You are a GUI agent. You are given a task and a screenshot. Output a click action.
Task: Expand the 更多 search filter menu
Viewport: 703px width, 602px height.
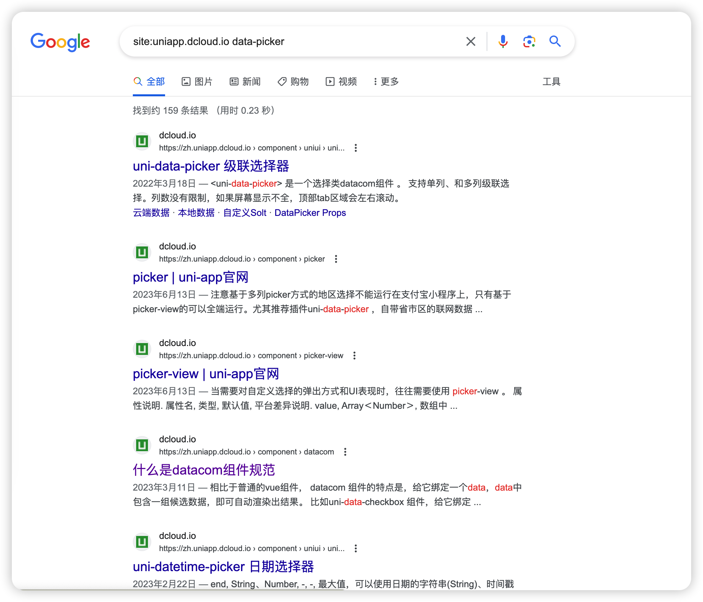tap(386, 81)
